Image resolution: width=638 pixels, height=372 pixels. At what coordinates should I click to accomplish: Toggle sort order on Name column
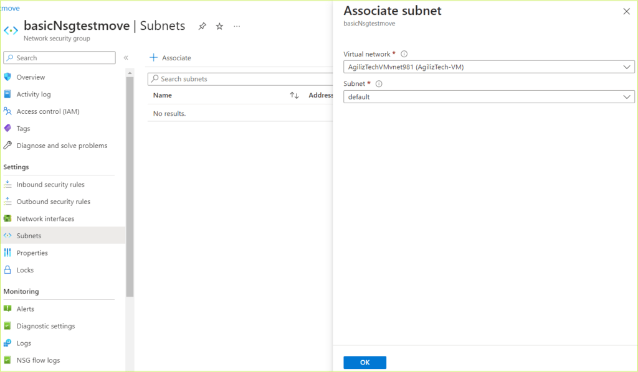295,95
